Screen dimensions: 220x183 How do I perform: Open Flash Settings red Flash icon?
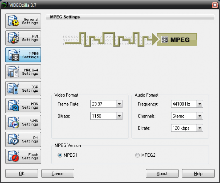pyautogui.click(x=13, y=156)
